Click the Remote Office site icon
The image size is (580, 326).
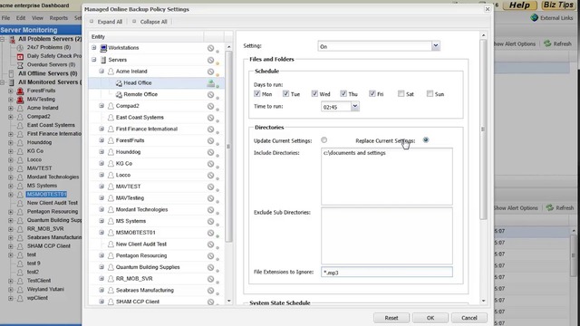119,94
